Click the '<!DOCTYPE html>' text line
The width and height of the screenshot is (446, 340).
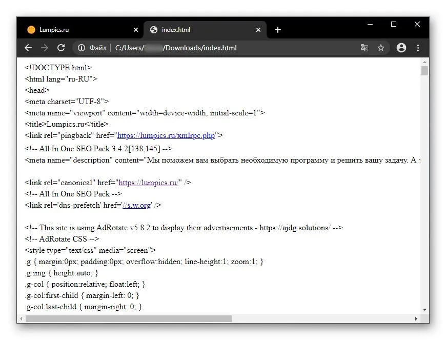coord(58,68)
